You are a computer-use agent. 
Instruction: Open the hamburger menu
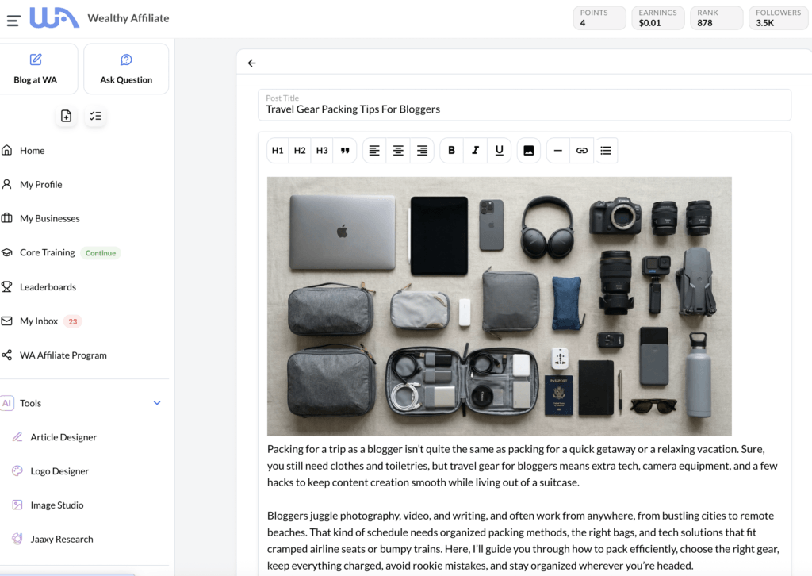pyautogui.click(x=13, y=18)
